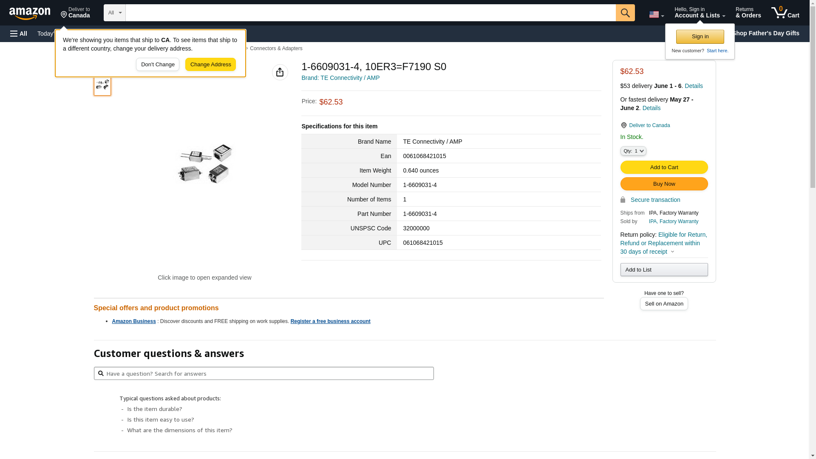Click the Amazon logo

point(30,14)
